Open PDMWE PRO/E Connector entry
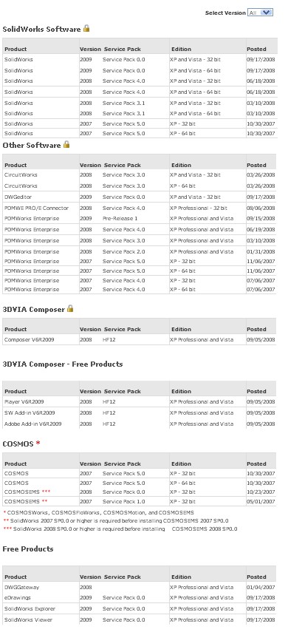288x635 pixels. click(x=36, y=208)
